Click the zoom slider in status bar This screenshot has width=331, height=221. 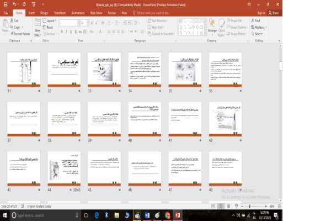(252, 206)
